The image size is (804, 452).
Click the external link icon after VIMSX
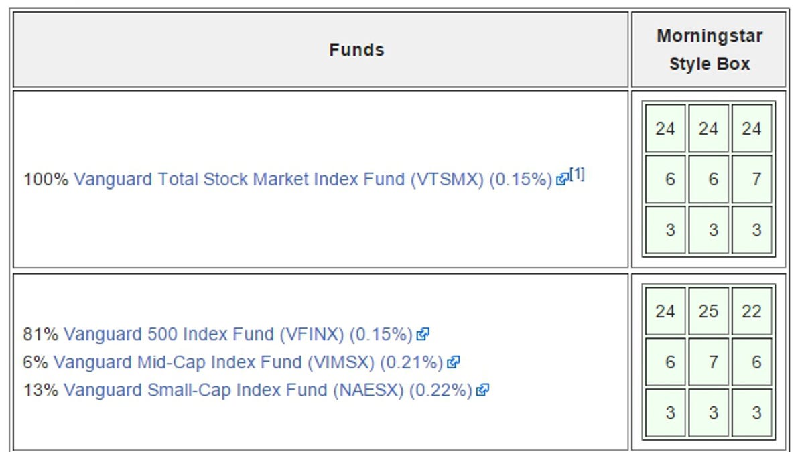[x=454, y=362]
